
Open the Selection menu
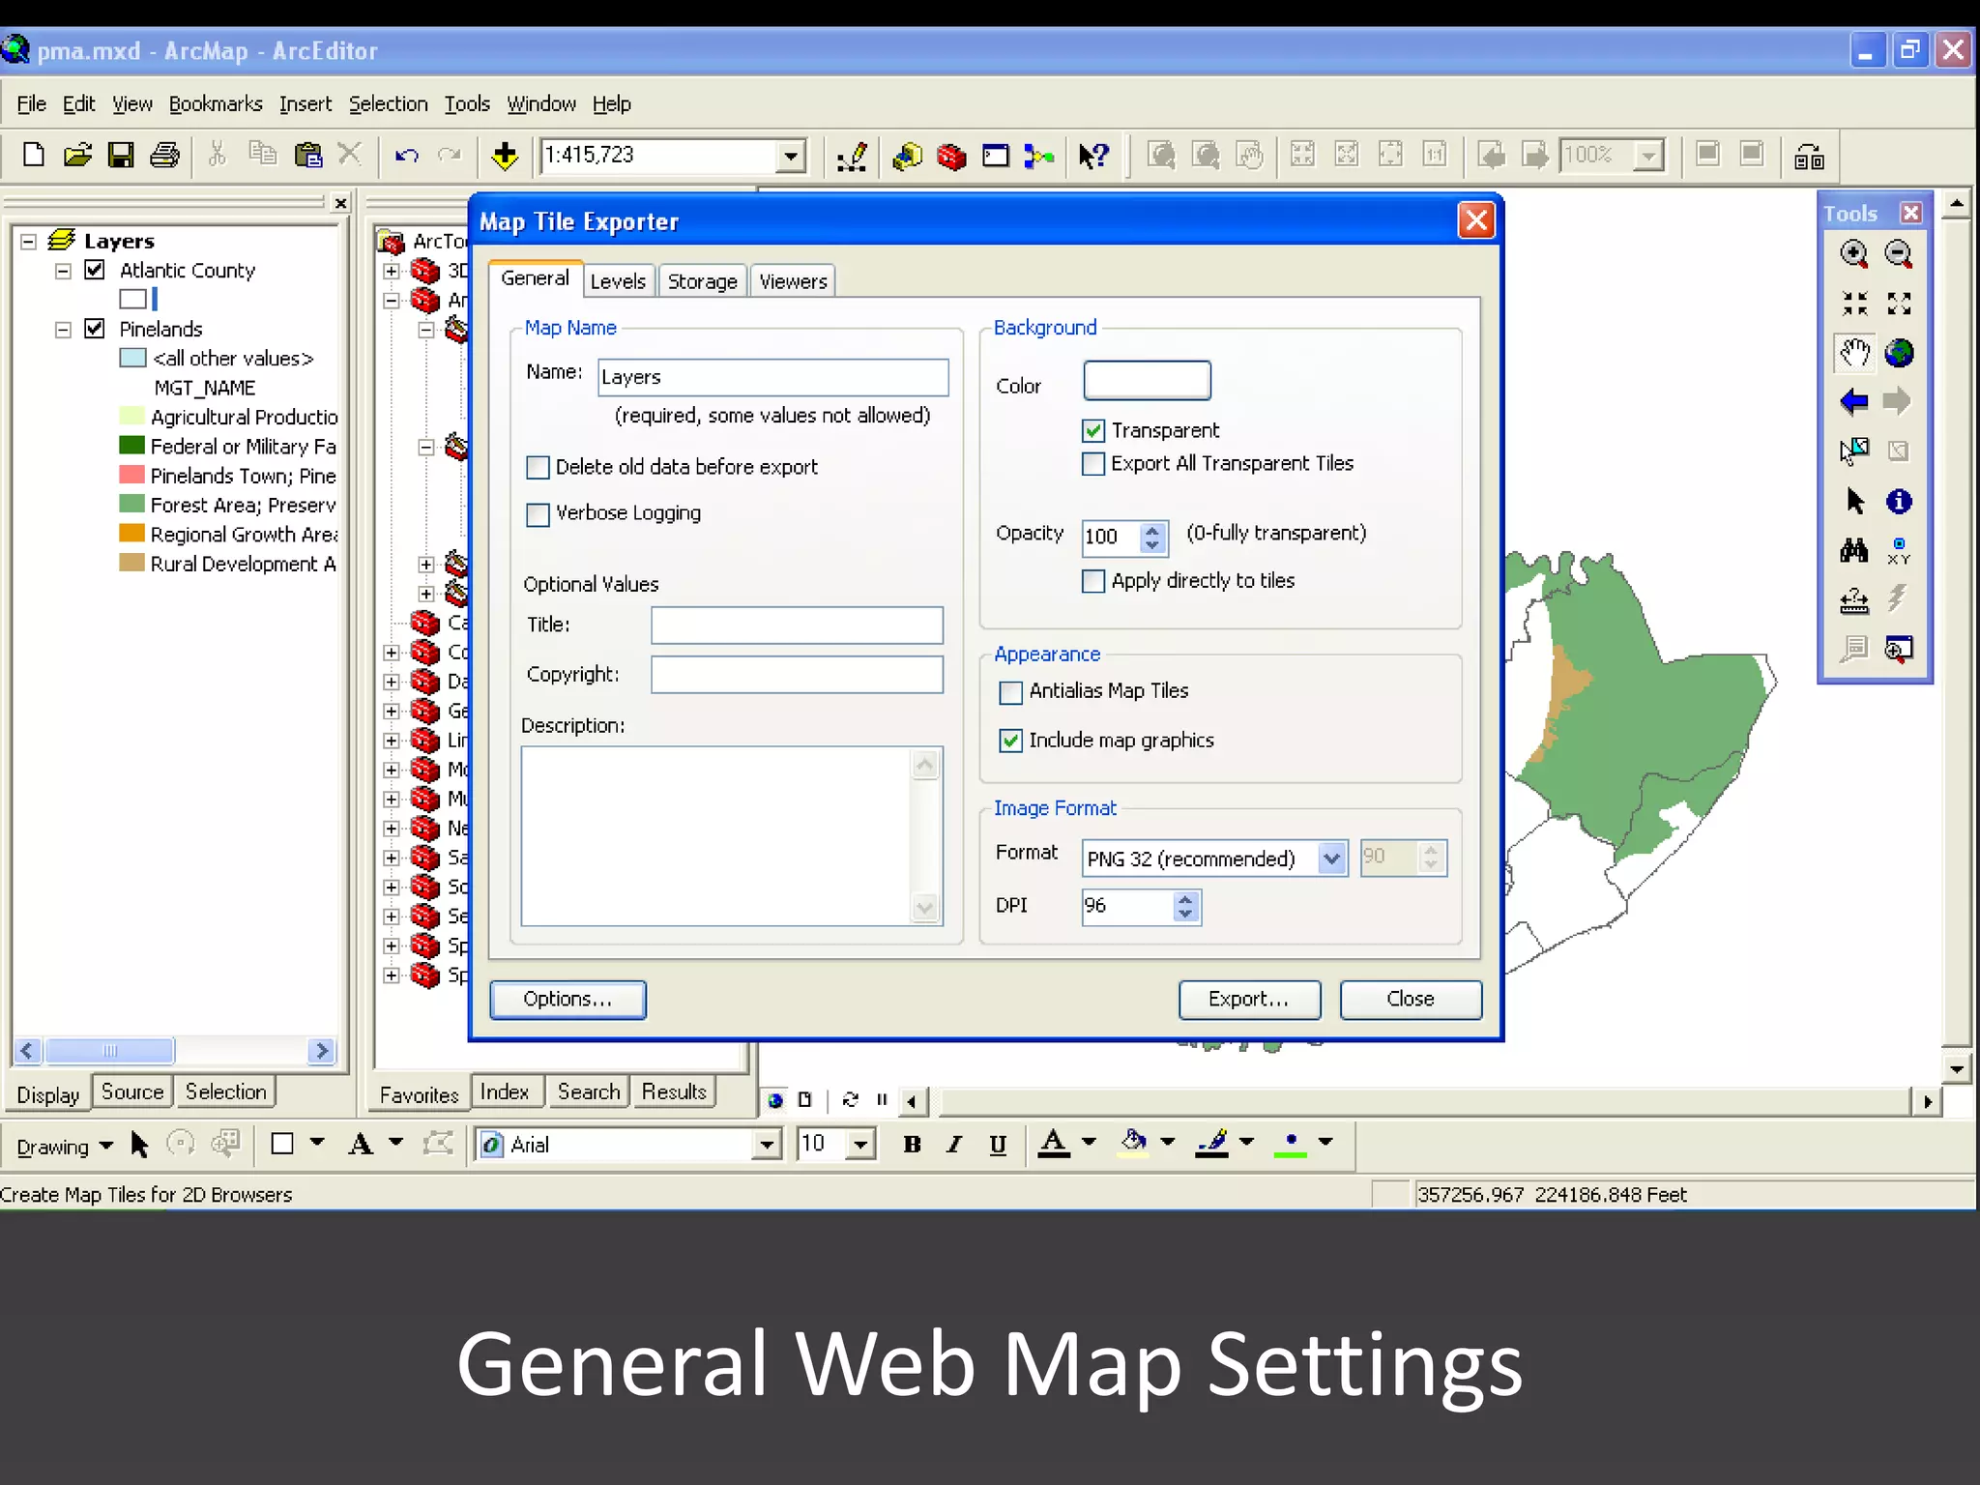[388, 104]
